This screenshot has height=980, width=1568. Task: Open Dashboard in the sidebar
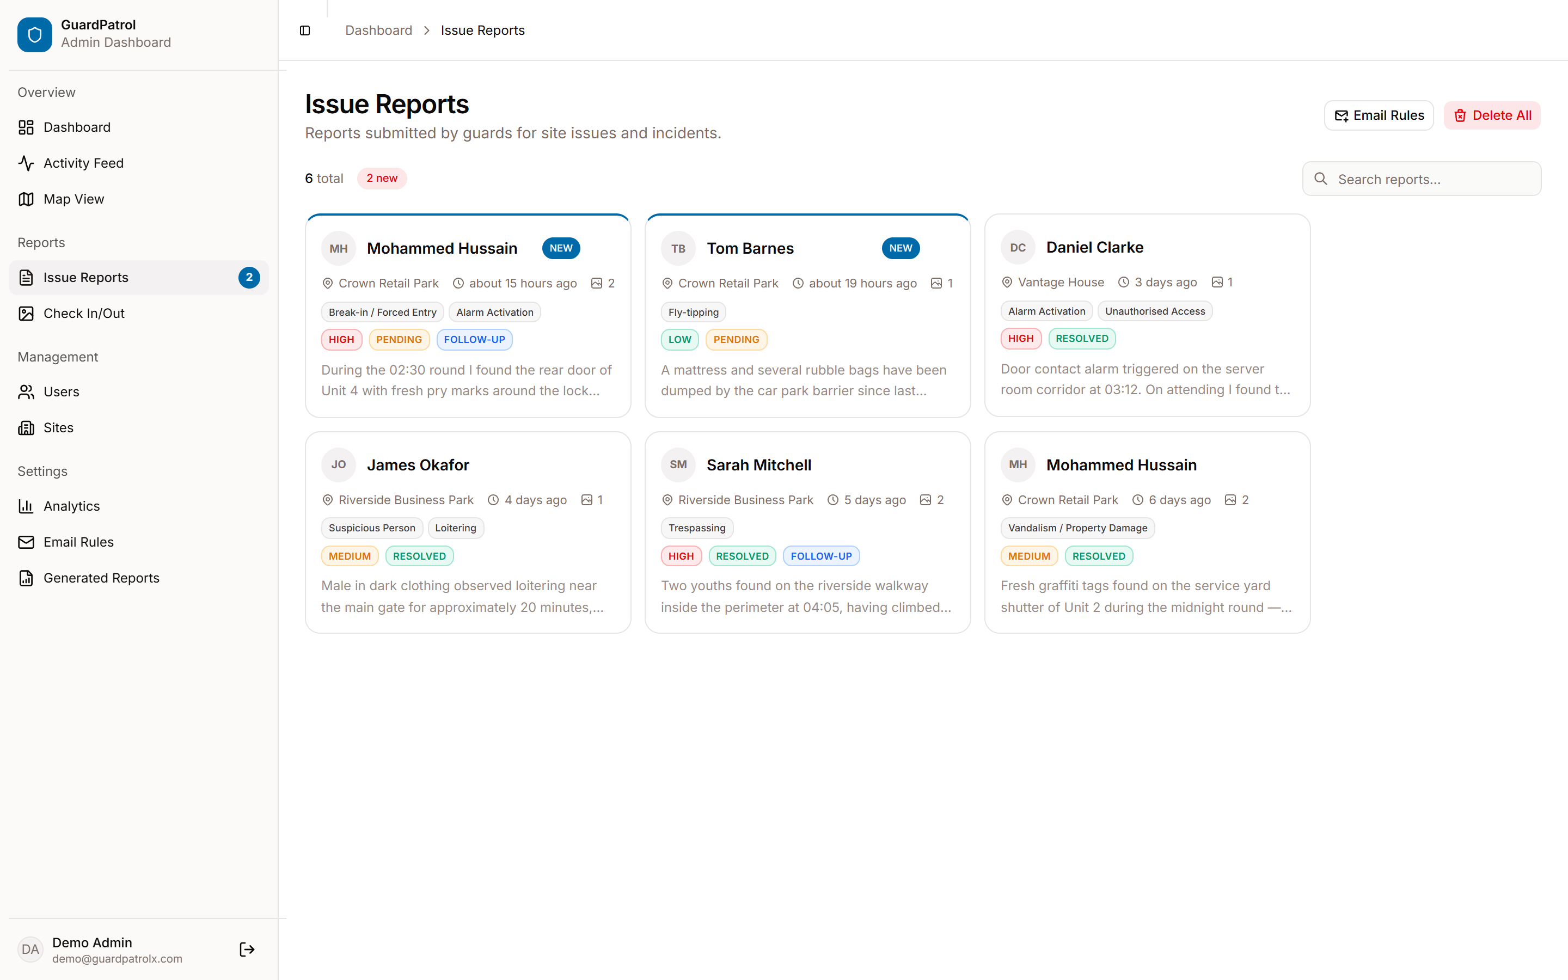click(139, 127)
